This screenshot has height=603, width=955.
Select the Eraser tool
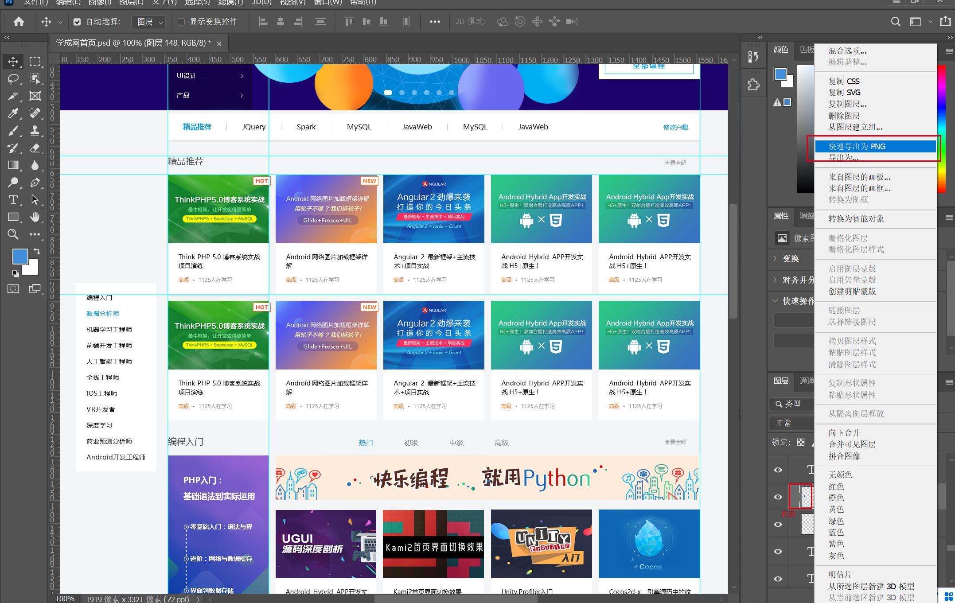tap(35, 148)
